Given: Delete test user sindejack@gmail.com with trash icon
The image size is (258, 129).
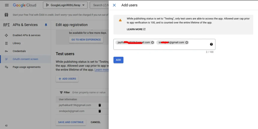Looking at the screenshot, I should click(x=100, y=111).
